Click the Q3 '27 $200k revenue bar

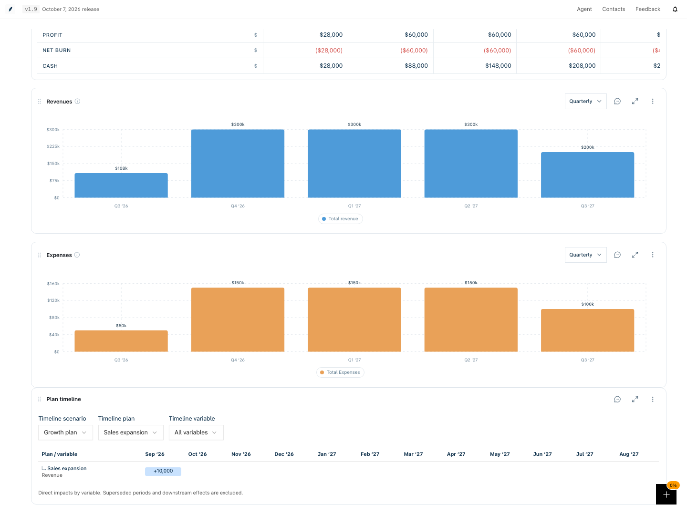coord(588,175)
